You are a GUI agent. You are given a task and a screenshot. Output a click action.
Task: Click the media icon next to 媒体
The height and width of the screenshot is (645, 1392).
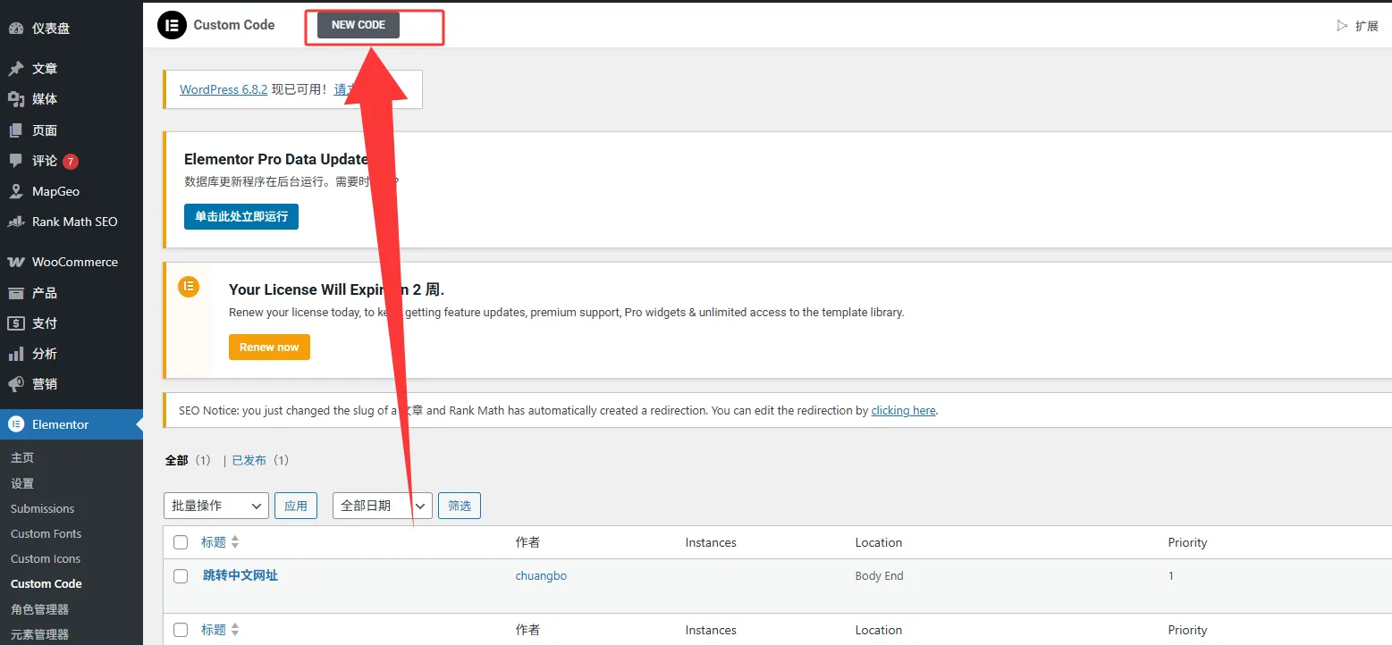pyautogui.click(x=16, y=99)
